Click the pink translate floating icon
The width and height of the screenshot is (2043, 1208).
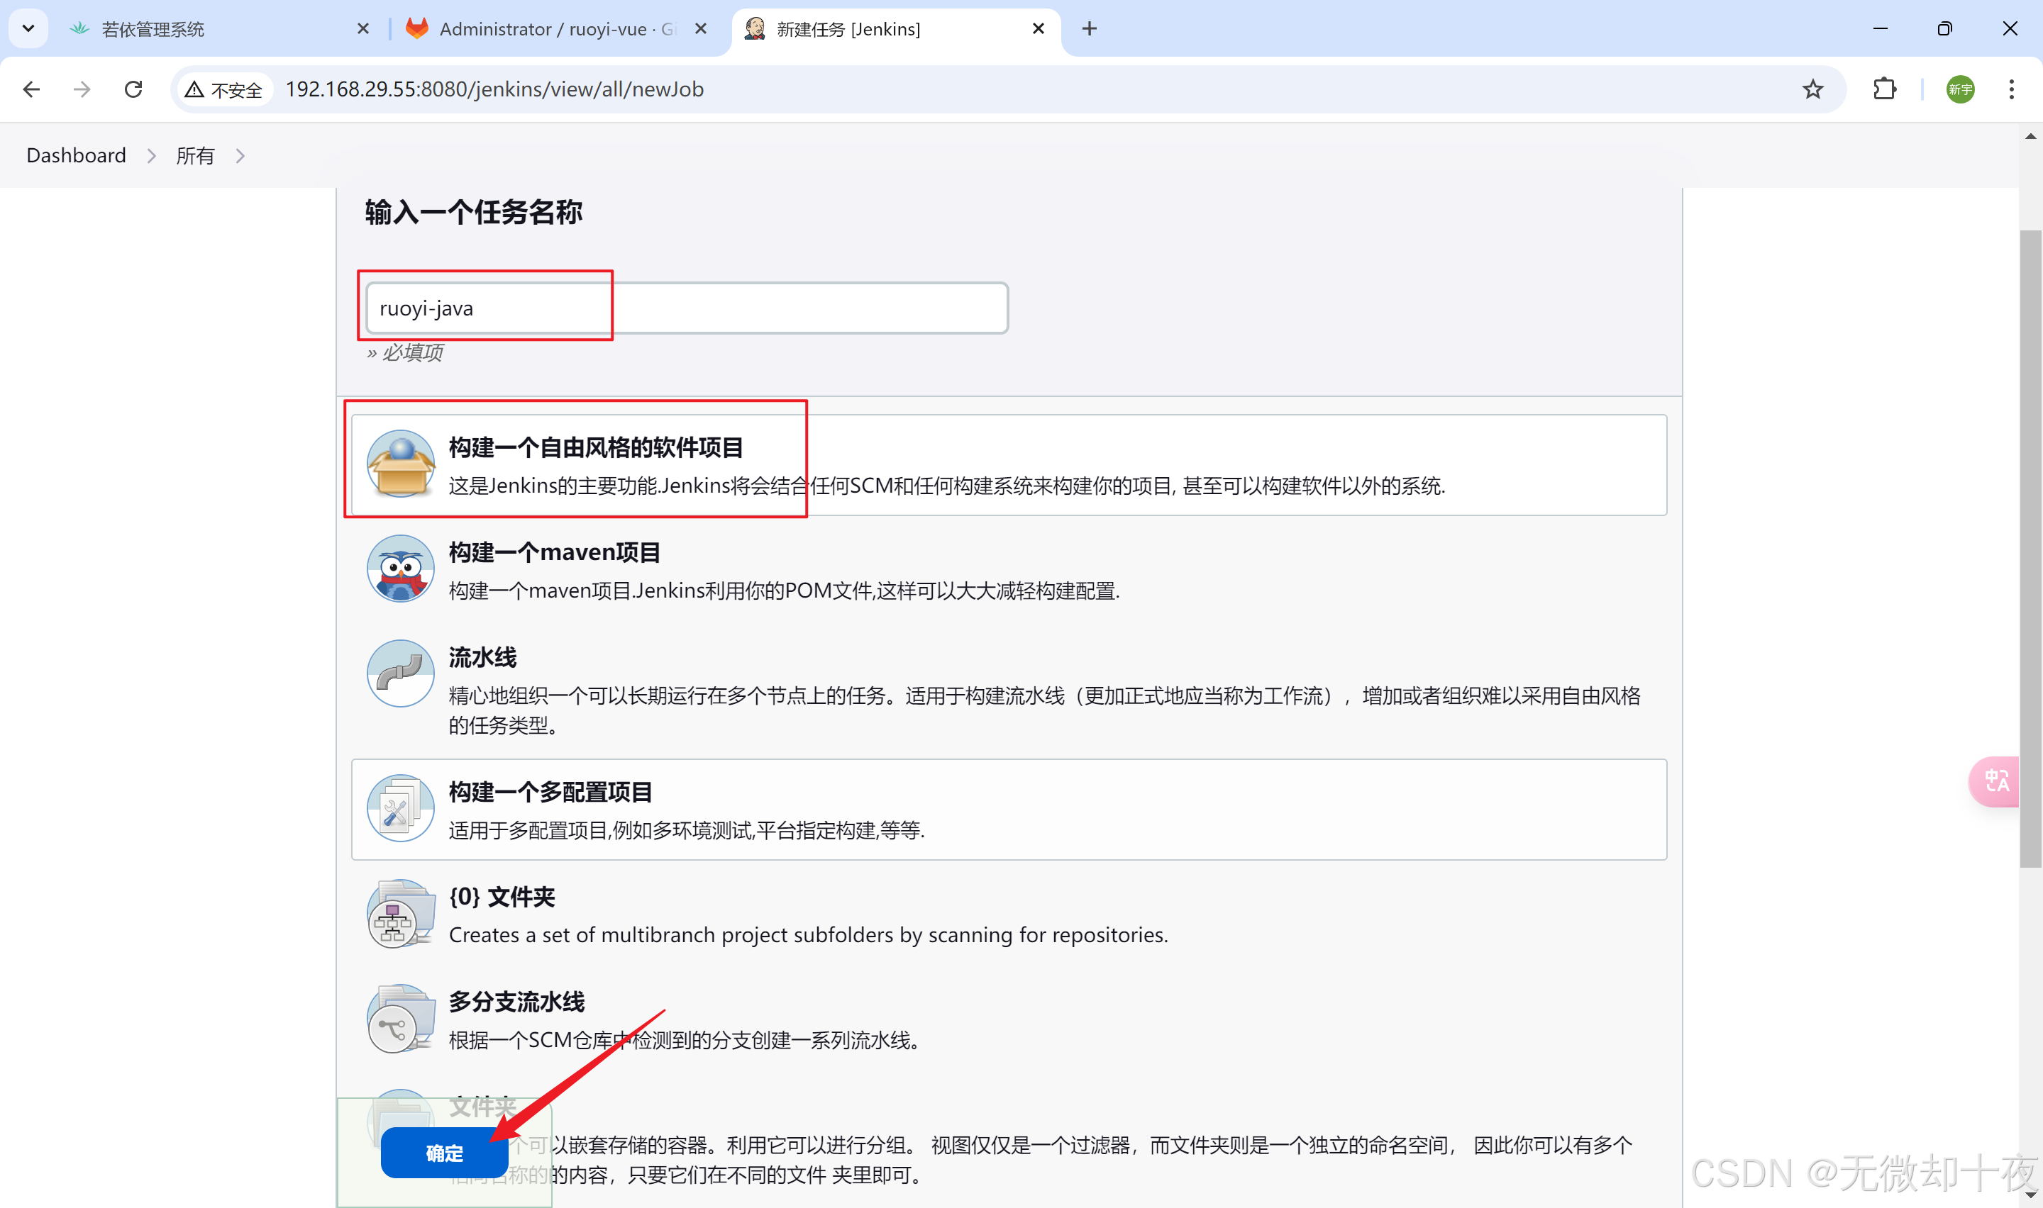pyautogui.click(x=1995, y=781)
